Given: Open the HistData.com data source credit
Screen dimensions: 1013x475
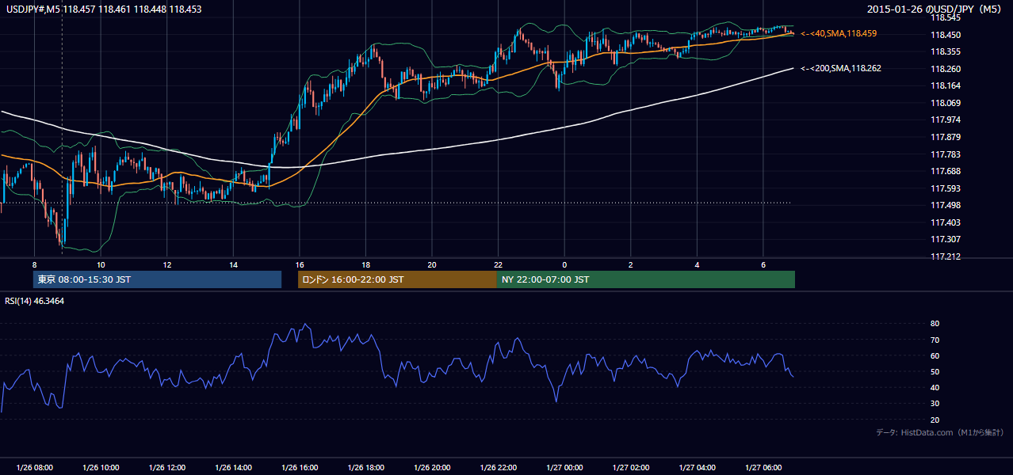Looking at the screenshot, I should click(x=940, y=432).
